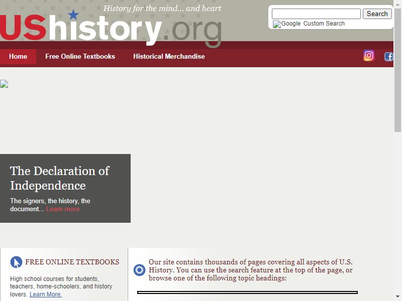
Task: Click the text 'The signers, the history, the document...'
Action: (x=50, y=205)
